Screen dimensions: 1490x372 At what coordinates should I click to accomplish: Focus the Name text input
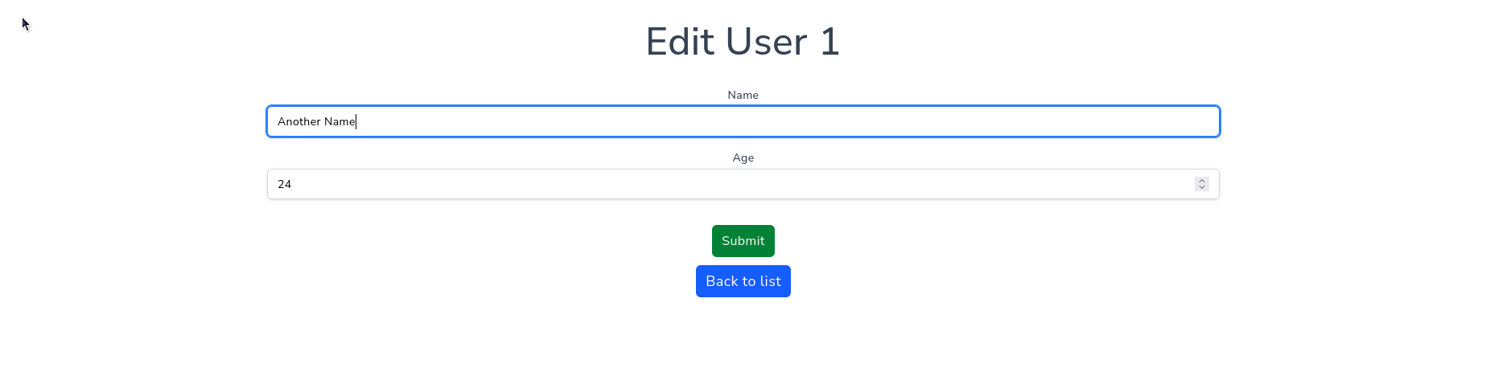coord(743,121)
